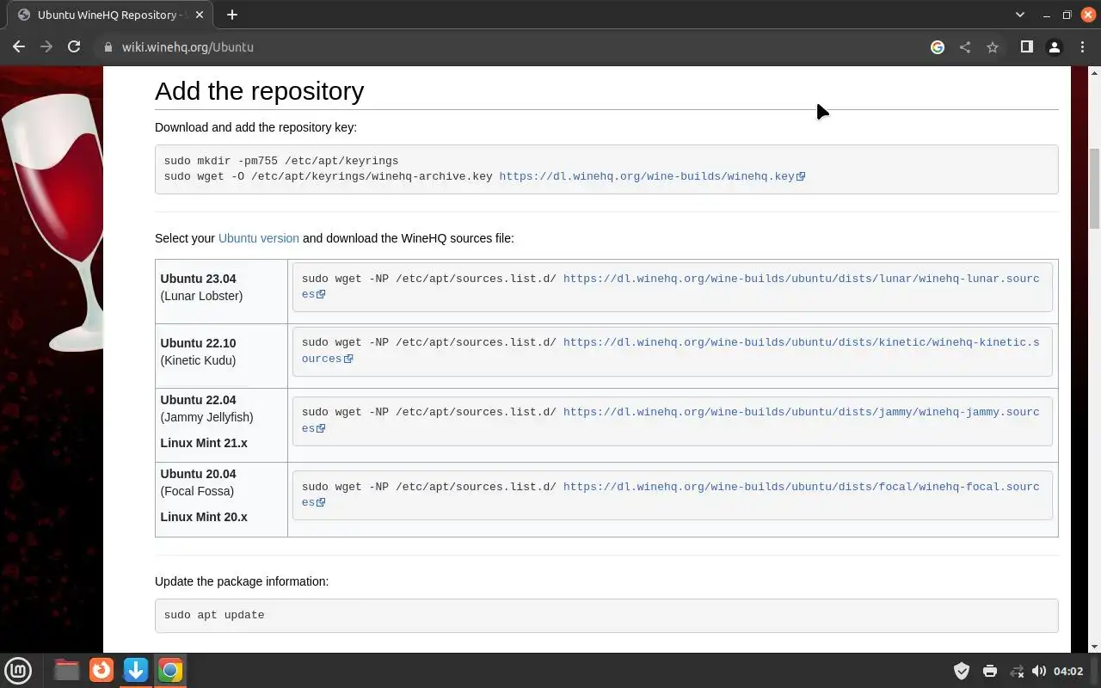Image resolution: width=1101 pixels, height=688 pixels.
Task: Open the Chrome three-dot menu
Action: pos(1081,47)
